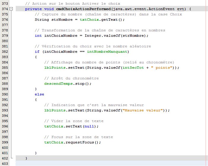Image resolution: width=208 pixels, height=166 pixels.
Task: Click the else keyword on line 390
Action: 39,94
